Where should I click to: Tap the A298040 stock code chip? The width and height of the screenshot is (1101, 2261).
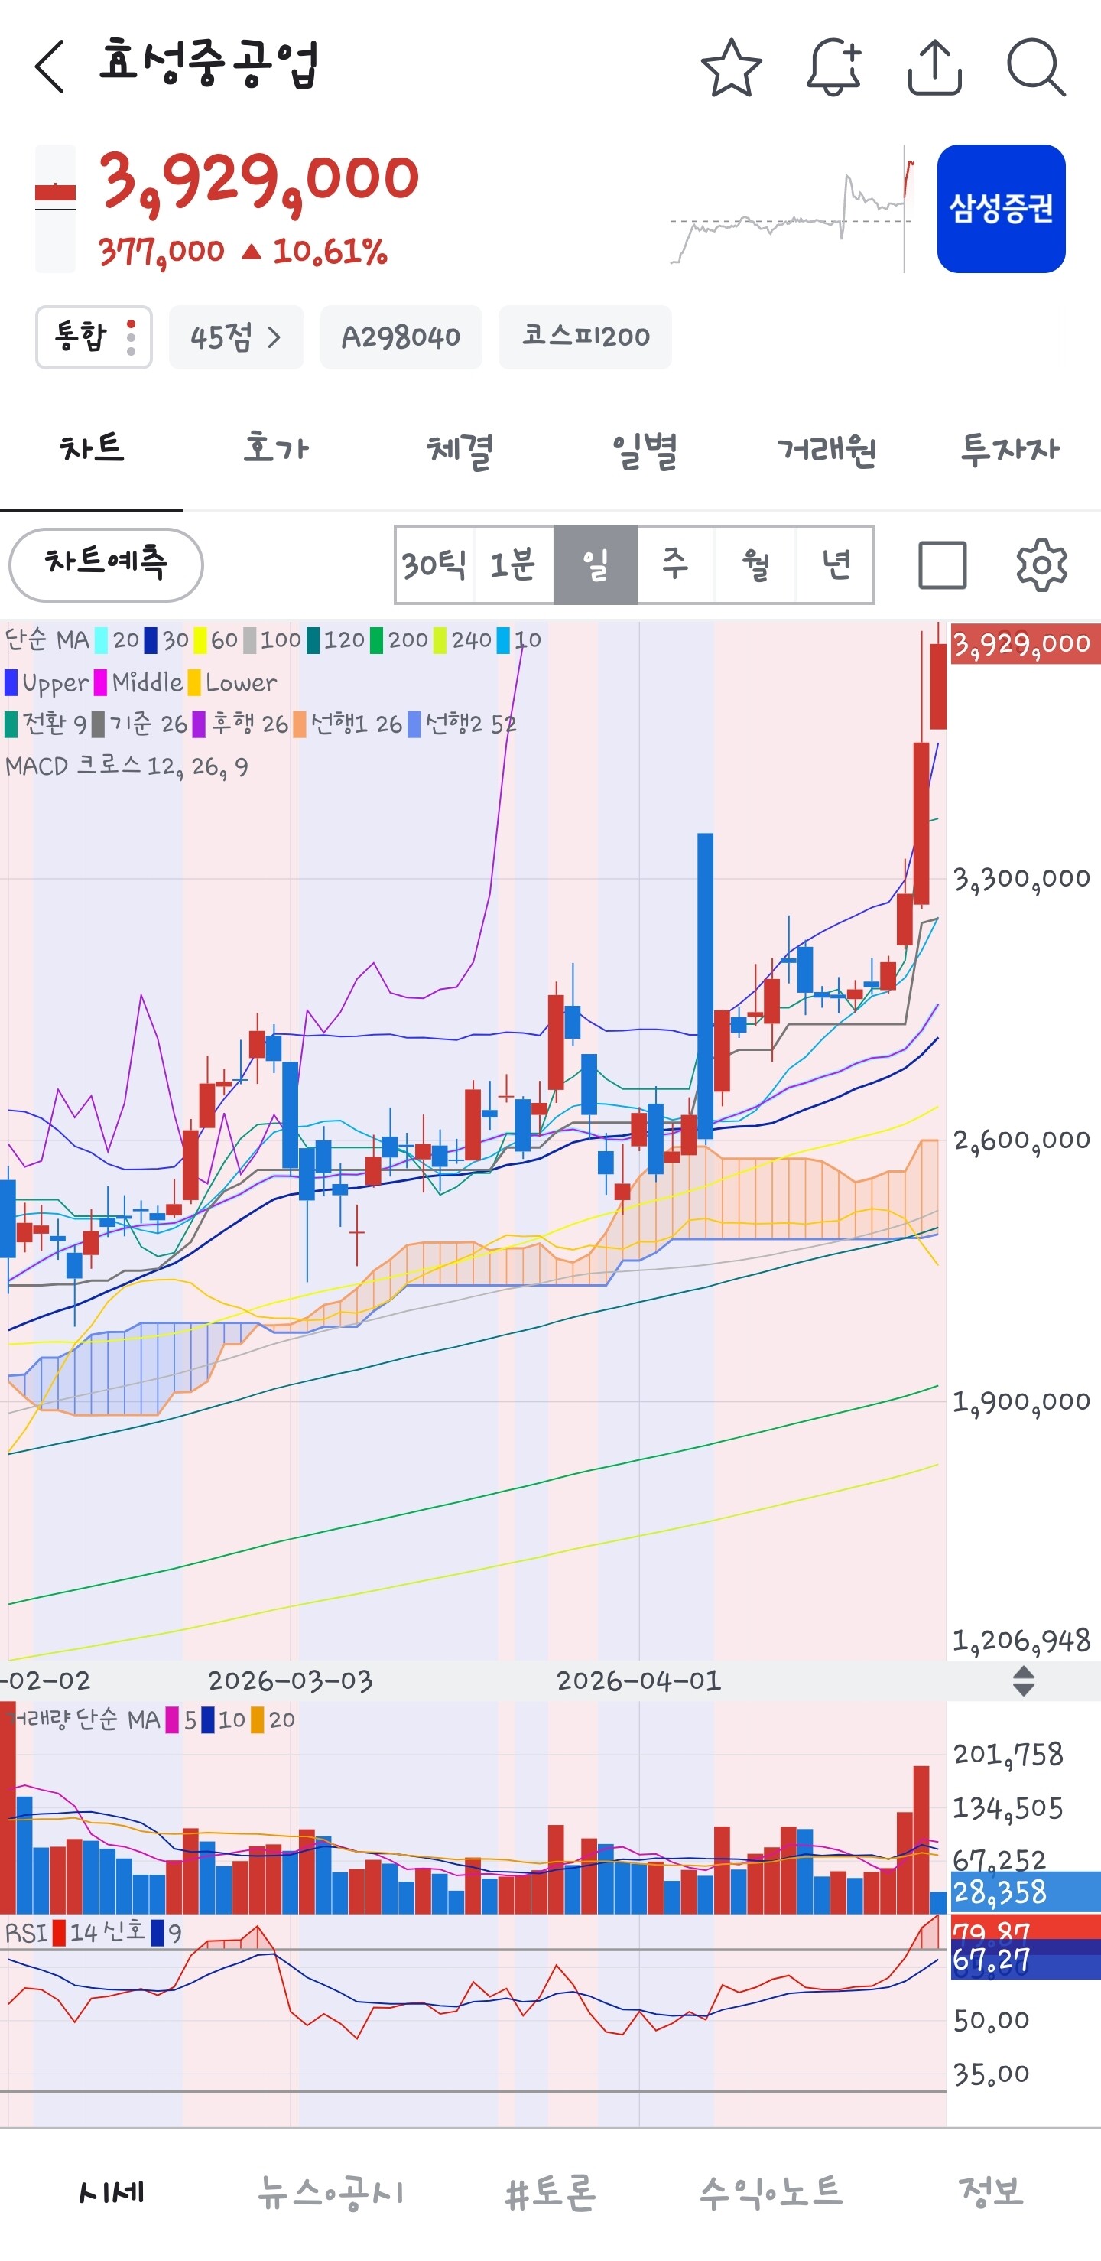coord(401,337)
